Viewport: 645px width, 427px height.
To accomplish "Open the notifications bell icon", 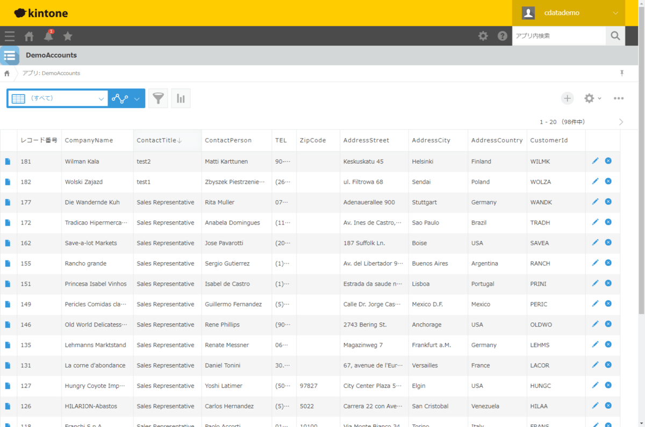I will click(48, 36).
